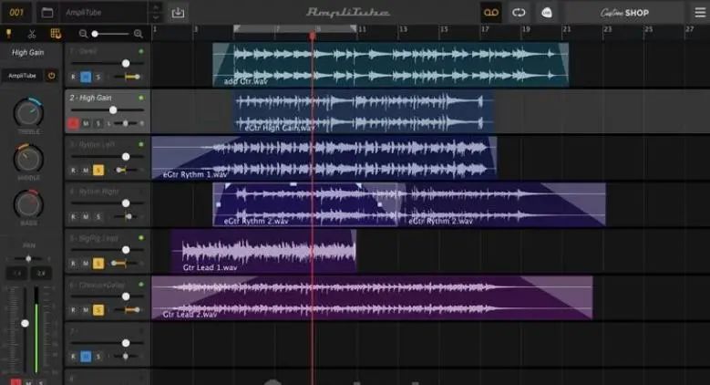Click the channel pan slider in side panel
710x385 pixels.
pos(28,258)
